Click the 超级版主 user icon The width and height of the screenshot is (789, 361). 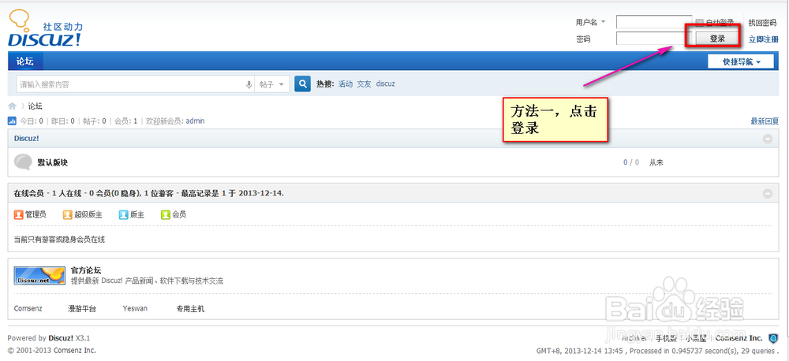click(67, 214)
